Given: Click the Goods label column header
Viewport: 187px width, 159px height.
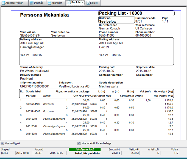Looking at the screenshot, I should click(34, 92).
